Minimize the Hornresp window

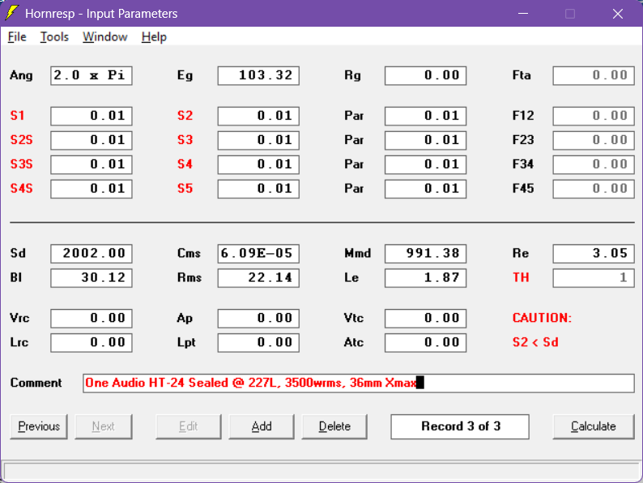tap(523, 14)
